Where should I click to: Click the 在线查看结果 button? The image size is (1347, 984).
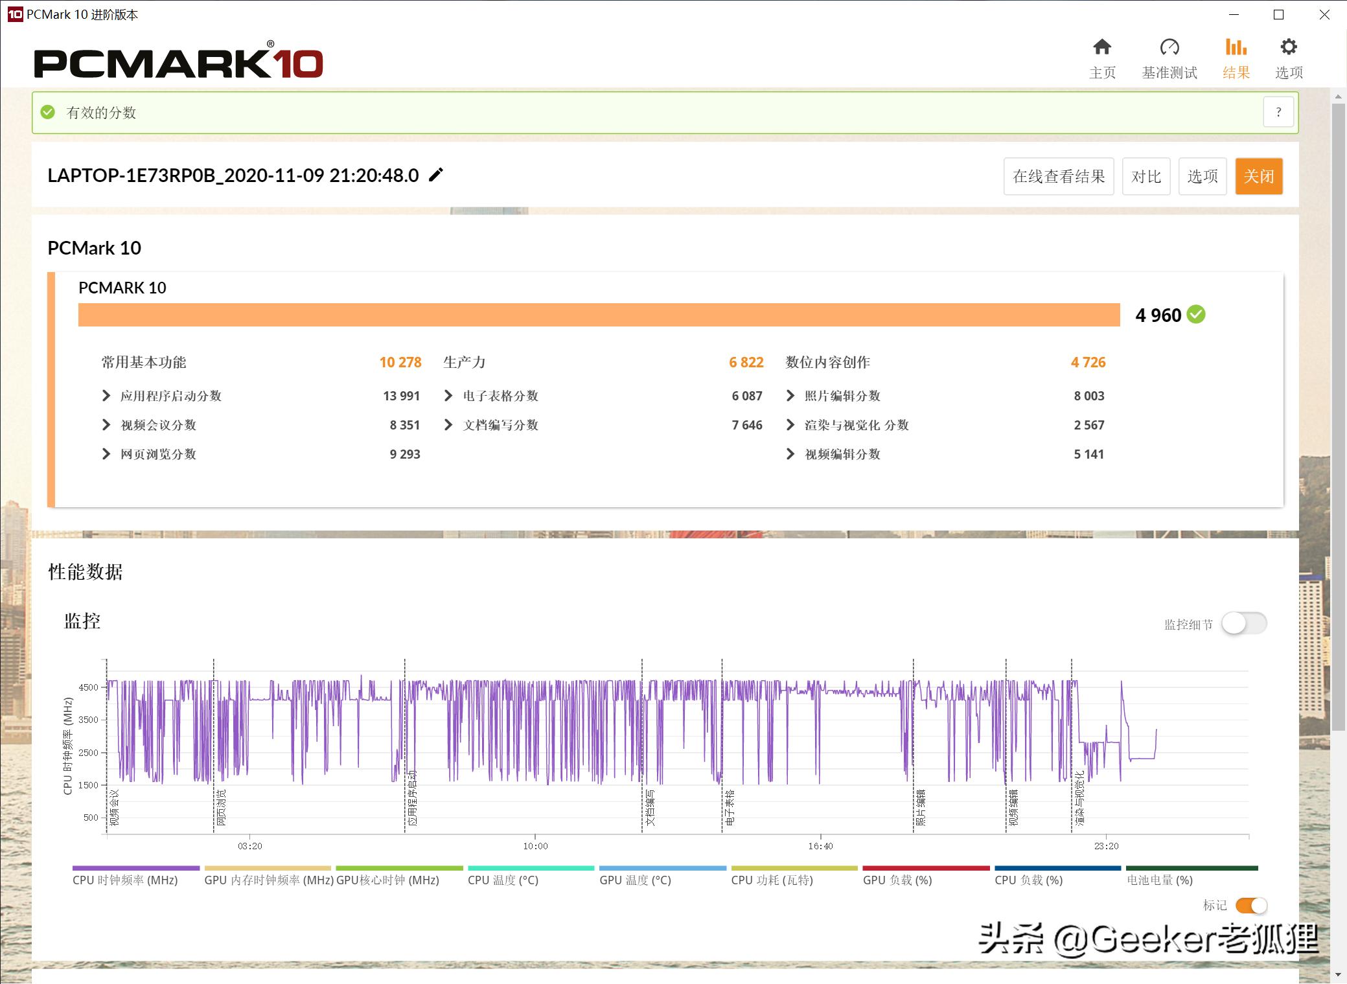click(1059, 176)
